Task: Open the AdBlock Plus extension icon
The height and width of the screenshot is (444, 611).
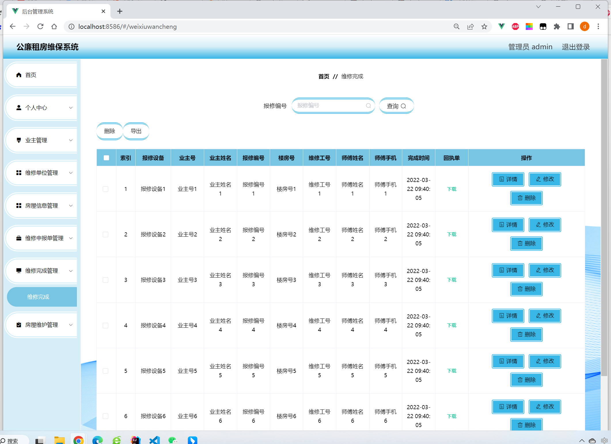Action: tap(515, 26)
